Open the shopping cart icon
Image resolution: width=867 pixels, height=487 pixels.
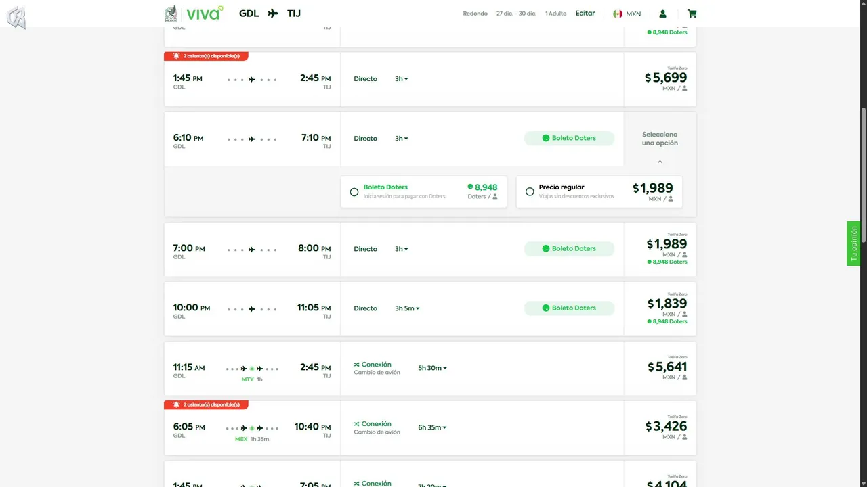[692, 14]
